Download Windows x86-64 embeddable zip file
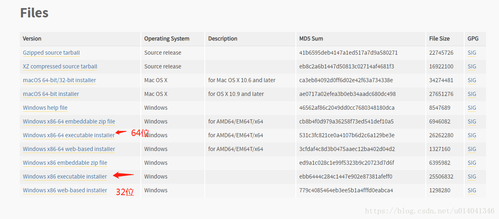The image size is (499, 219). [x=69, y=121]
